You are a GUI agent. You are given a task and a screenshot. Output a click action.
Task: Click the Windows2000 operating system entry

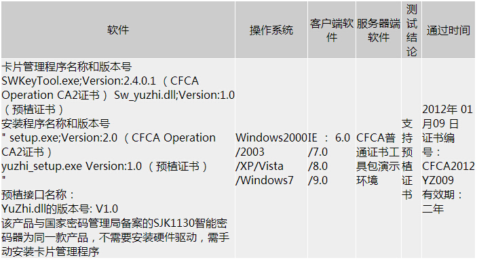point(271,137)
